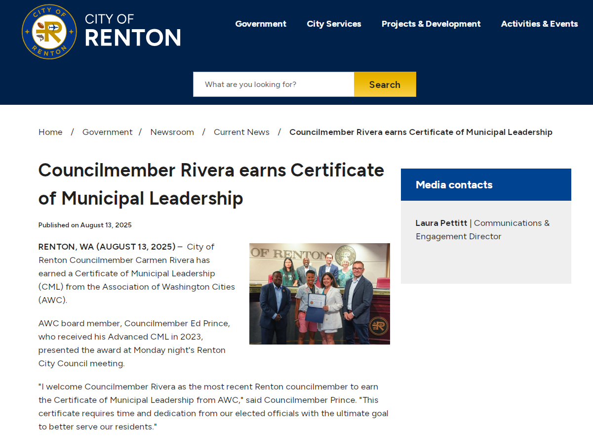This screenshot has height=436, width=593.
Task: Open the Current News breadcrumb link
Action: pyautogui.click(x=241, y=132)
